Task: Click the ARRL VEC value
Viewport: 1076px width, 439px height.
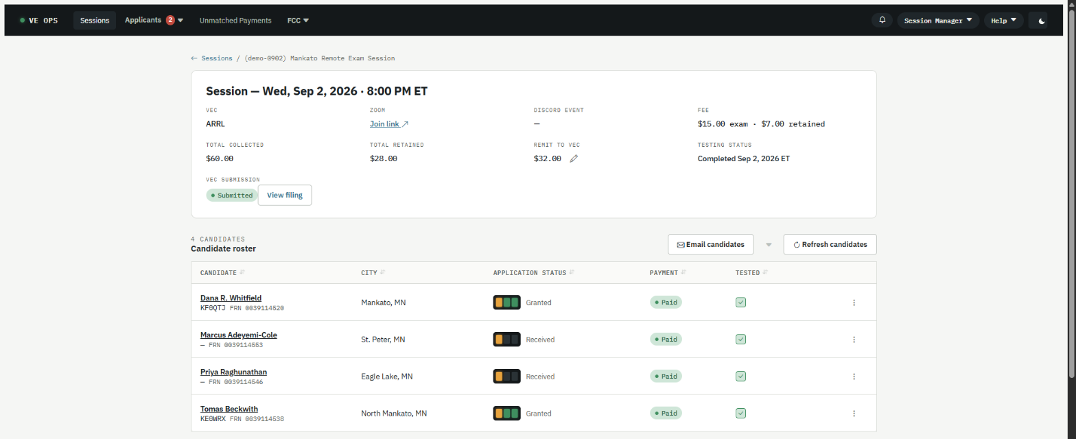Action: [x=215, y=124]
